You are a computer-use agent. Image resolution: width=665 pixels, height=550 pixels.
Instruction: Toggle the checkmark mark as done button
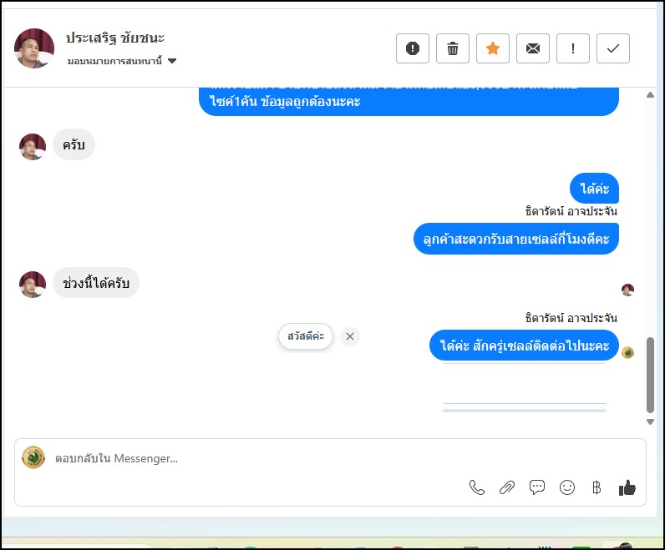coord(613,48)
